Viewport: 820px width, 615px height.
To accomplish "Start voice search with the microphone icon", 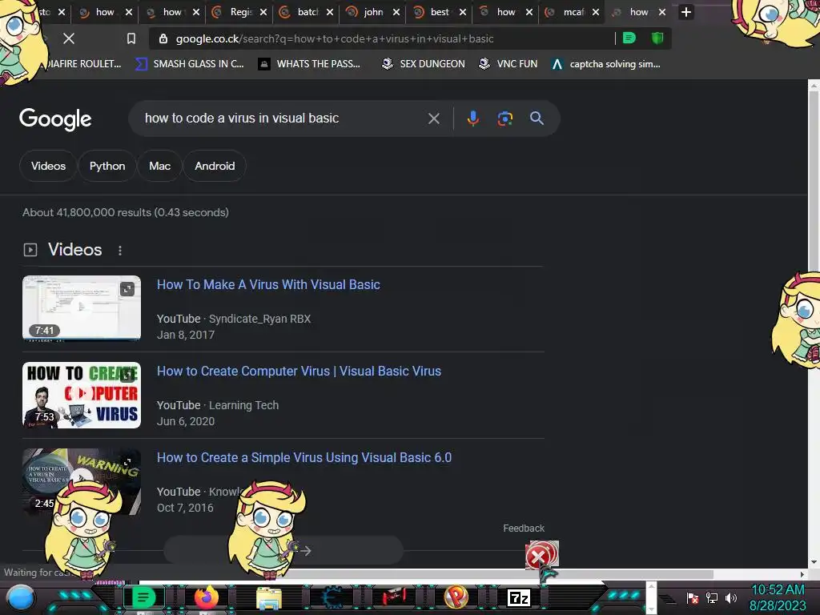I will pos(472,119).
